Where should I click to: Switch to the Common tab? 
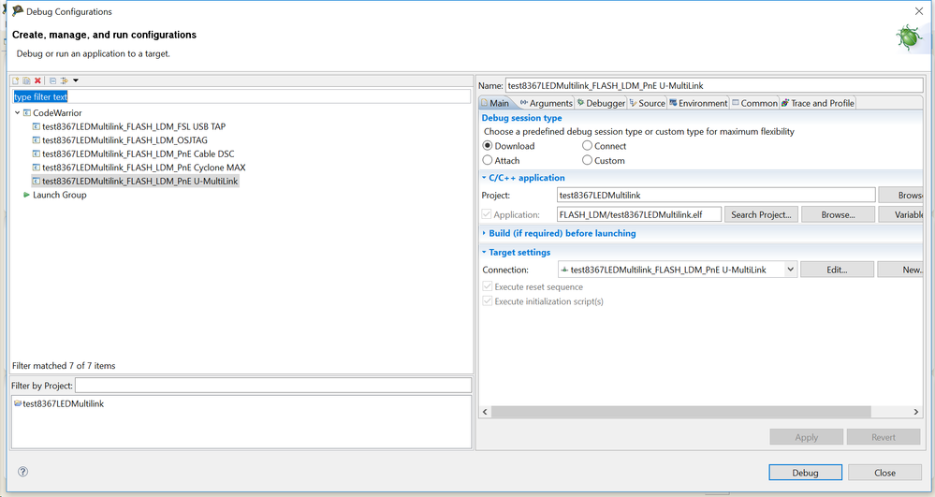754,103
